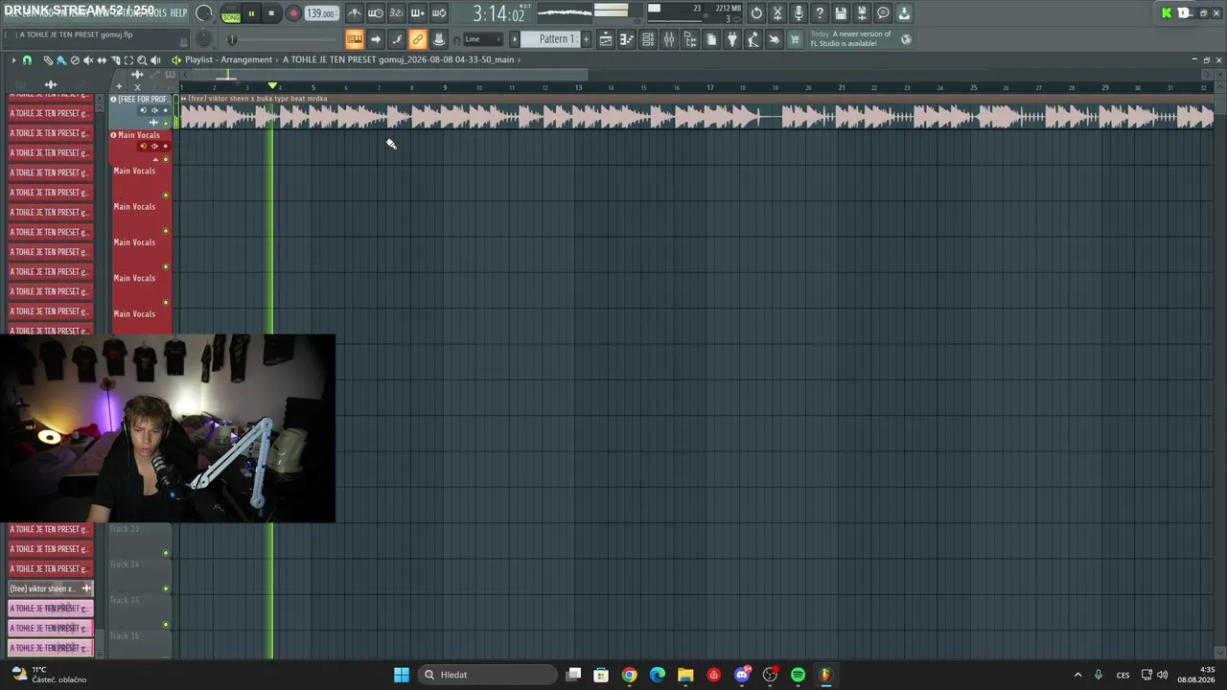Image resolution: width=1227 pixels, height=690 pixels.
Task: Select the playlist pencil draw tool
Action: (48, 60)
